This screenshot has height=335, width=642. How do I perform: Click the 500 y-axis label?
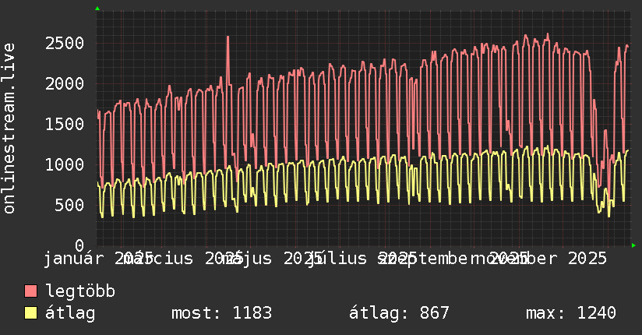[69, 205]
